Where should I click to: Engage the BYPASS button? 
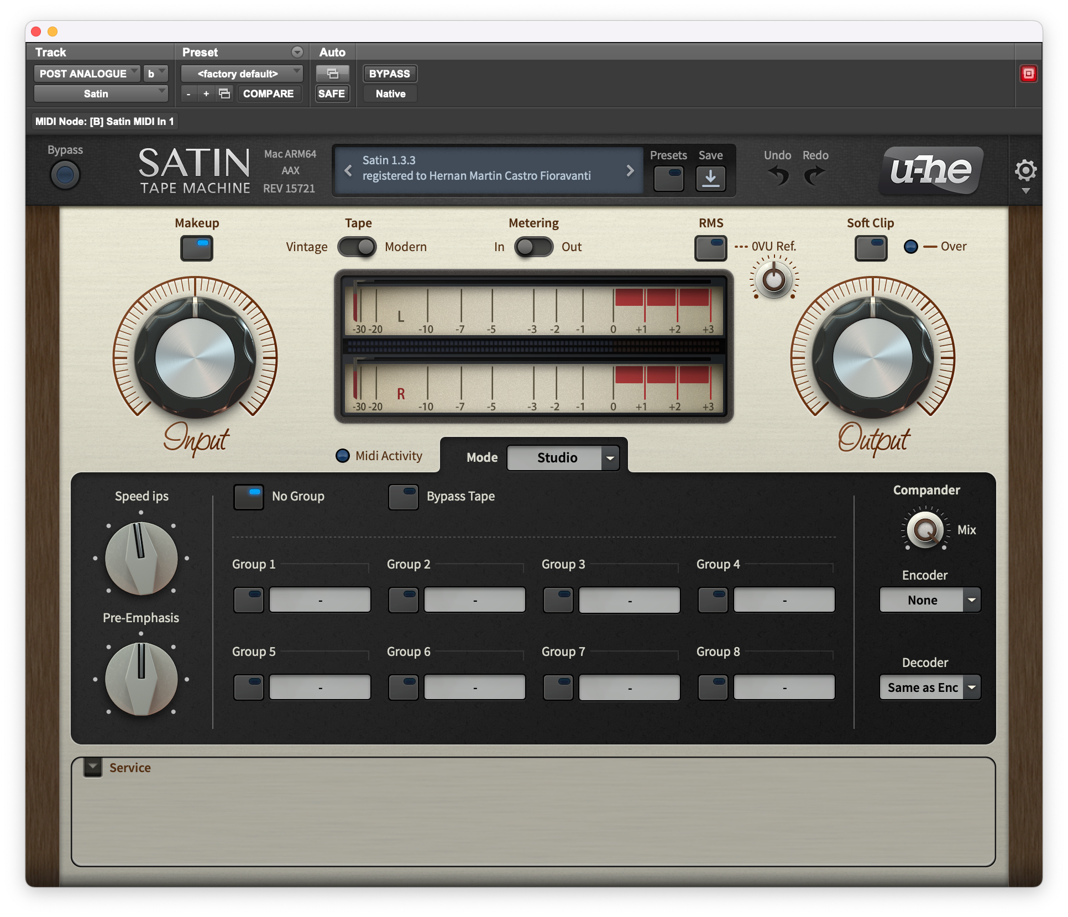click(x=389, y=73)
